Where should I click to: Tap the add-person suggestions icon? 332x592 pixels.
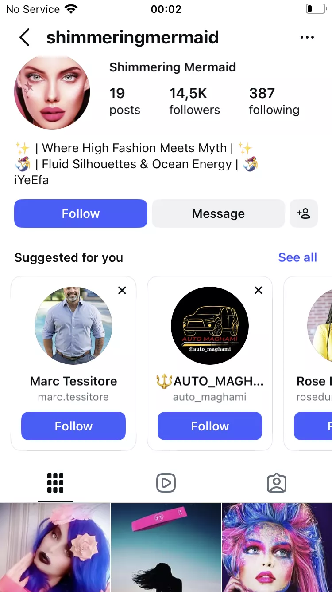click(x=304, y=213)
